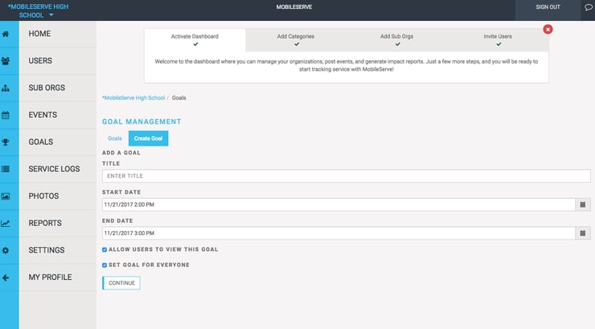Toggle Allow Users To View This Goal
This screenshot has height=329, width=595.
click(x=105, y=249)
